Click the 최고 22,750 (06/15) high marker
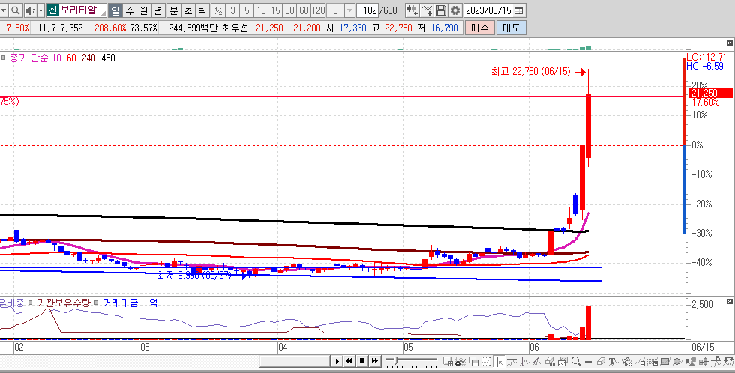Viewport: 735px width, 373px height. (x=538, y=72)
